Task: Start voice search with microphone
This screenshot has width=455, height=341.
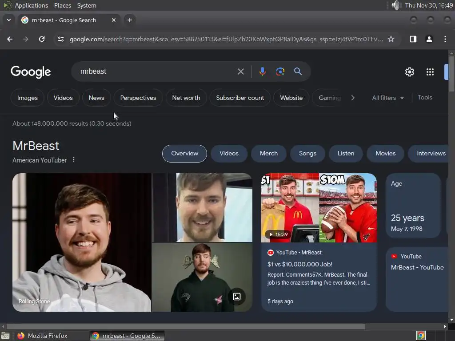Action: tap(262, 71)
